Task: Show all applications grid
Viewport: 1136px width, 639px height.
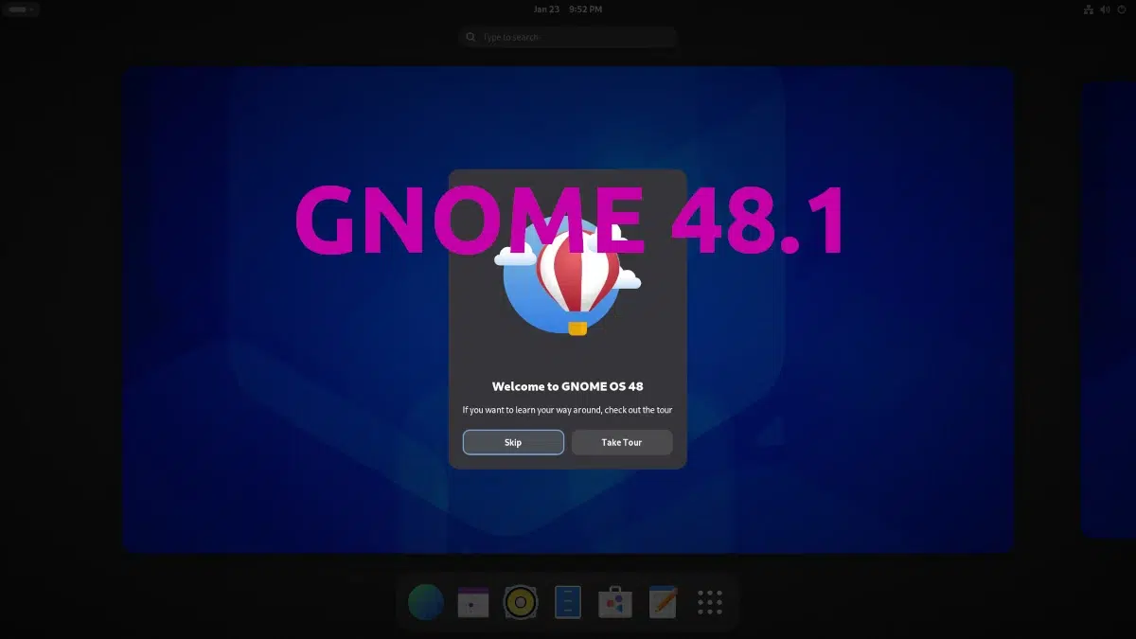Action: (710, 602)
